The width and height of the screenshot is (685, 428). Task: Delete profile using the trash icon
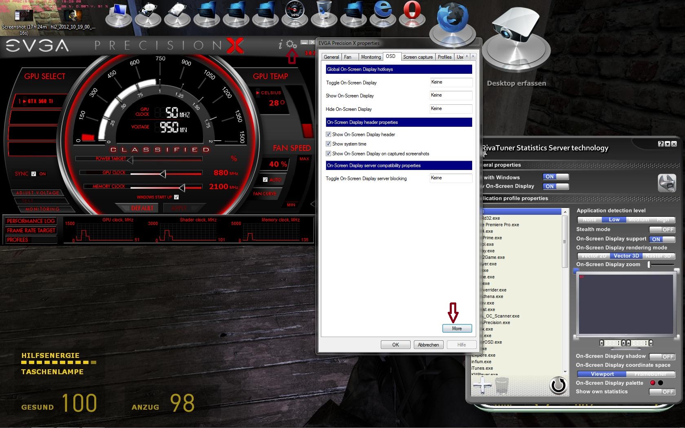[x=502, y=385]
